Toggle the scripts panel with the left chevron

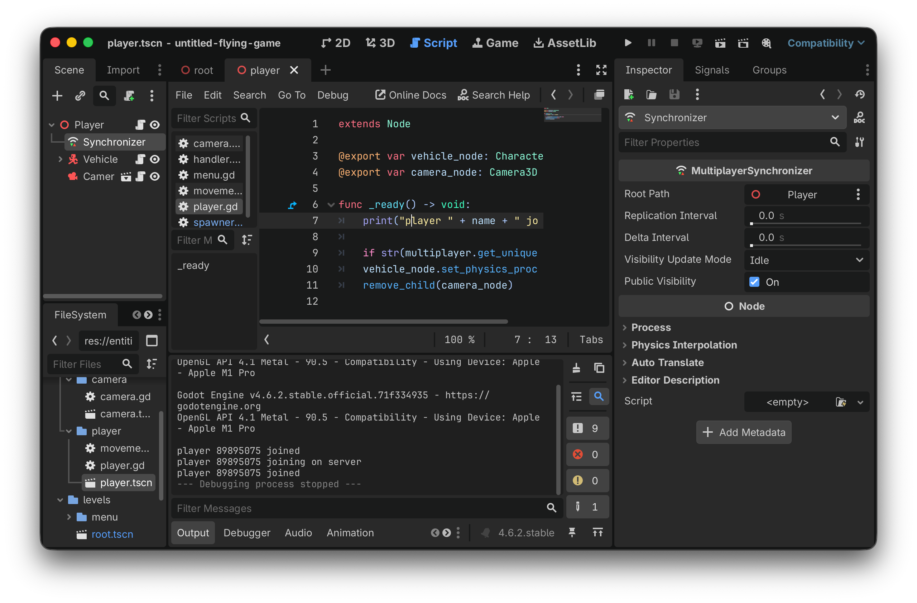(x=267, y=339)
